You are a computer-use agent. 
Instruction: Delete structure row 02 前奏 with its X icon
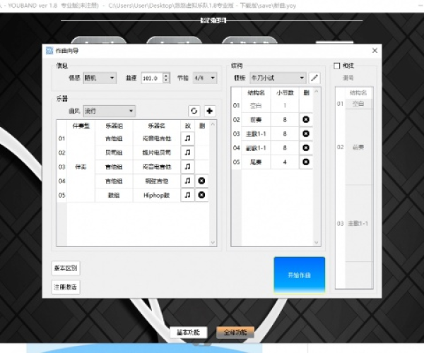click(x=306, y=119)
